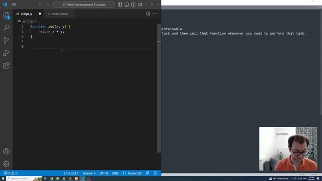This screenshot has width=322, height=181.
Task: Split the editor to the right
Action: tap(148, 14)
